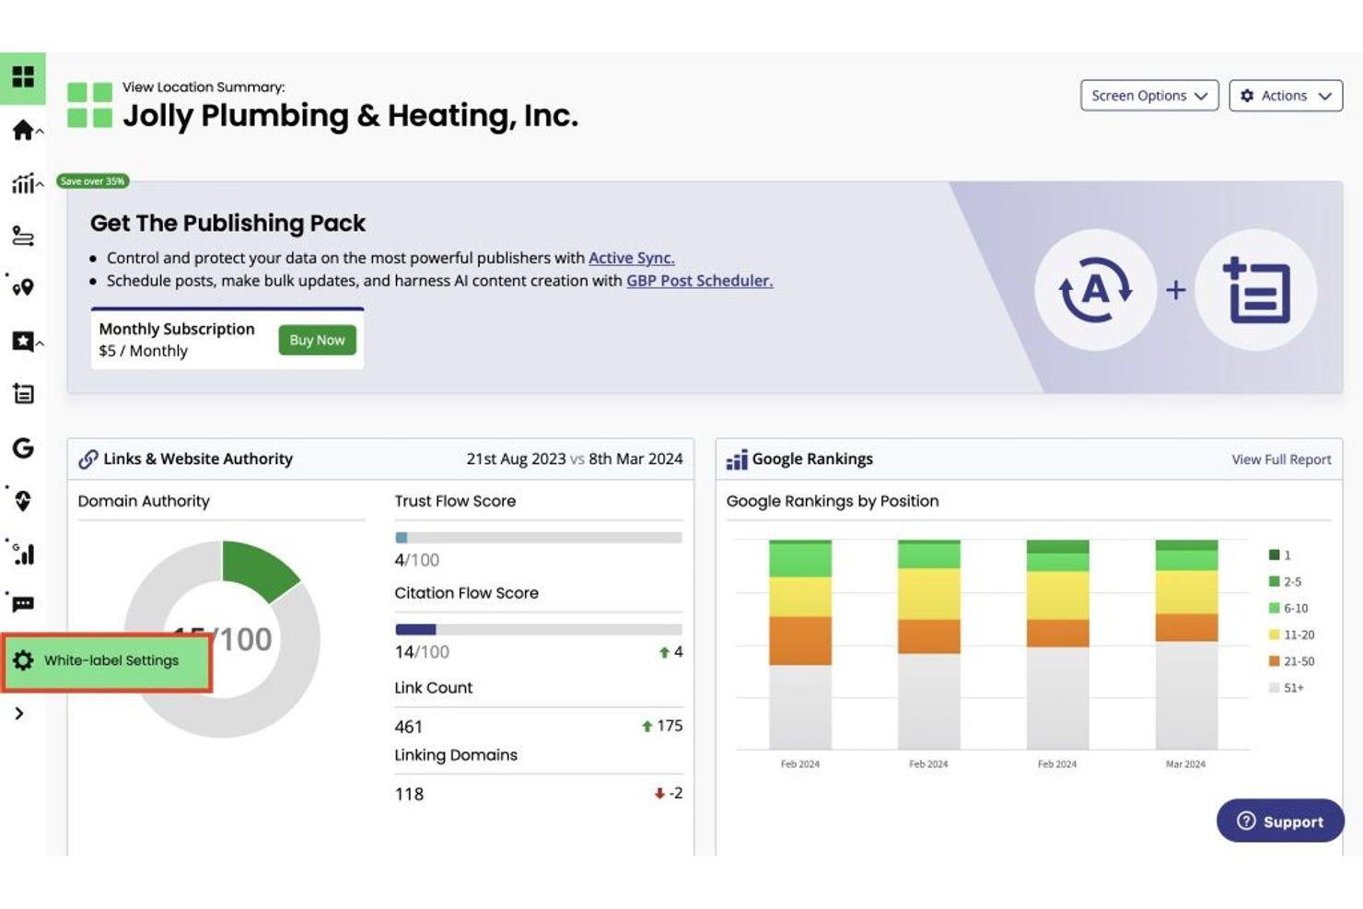Open the Actions dropdown menu
Viewport: 1363px width, 909px height.
(x=1286, y=95)
